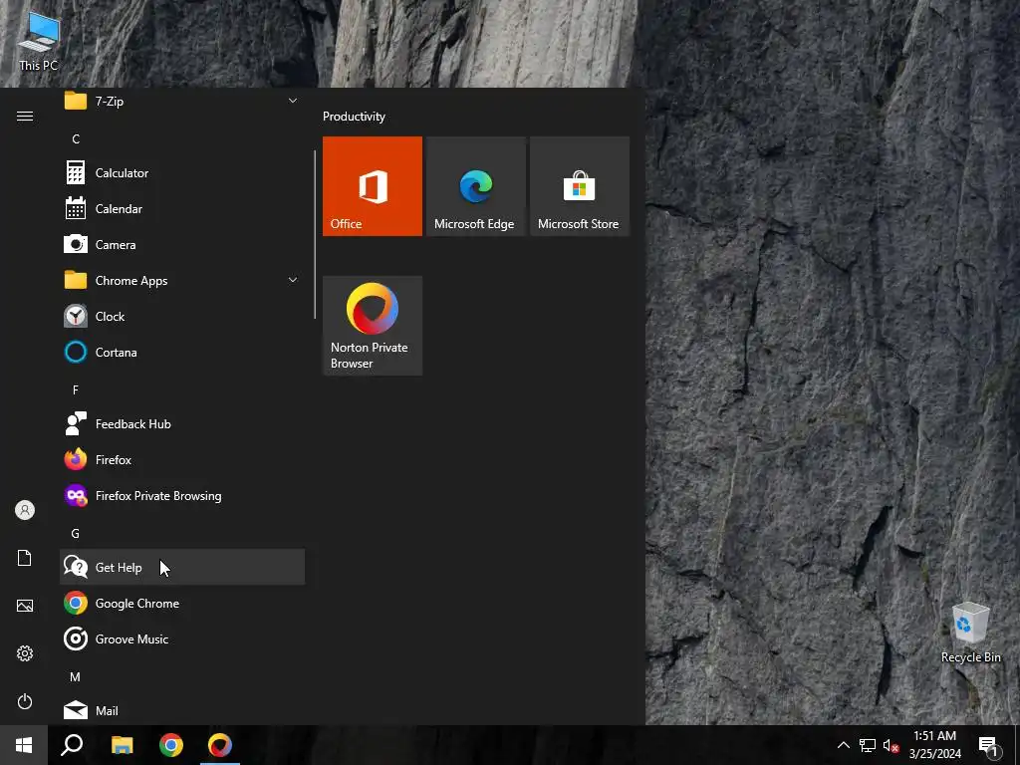The width and height of the screenshot is (1020, 765).
Task: Open the Get Help app
Action: pyautogui.click(x=182, y=567)
